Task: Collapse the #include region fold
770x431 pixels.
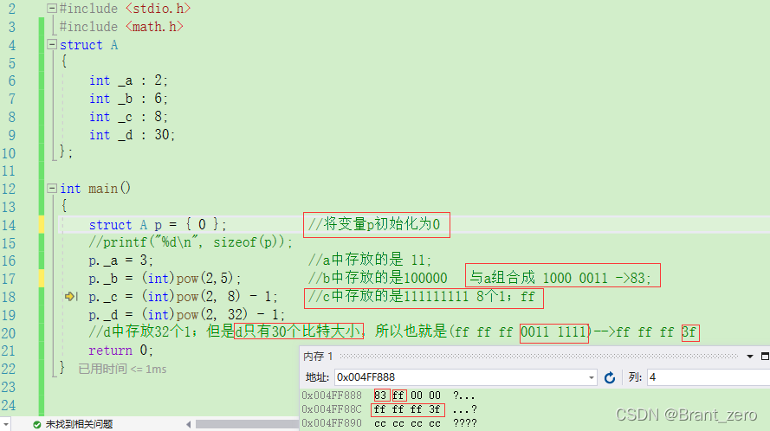Action: pos(52,9)
